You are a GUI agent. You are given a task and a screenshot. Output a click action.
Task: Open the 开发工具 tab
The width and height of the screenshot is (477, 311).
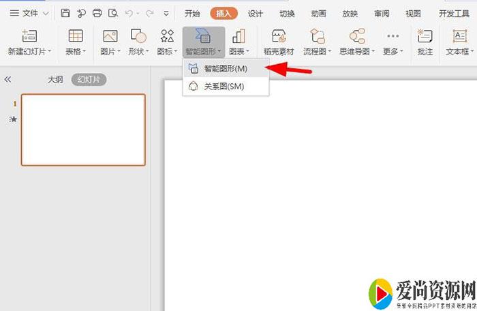click(x=454, y=14)
